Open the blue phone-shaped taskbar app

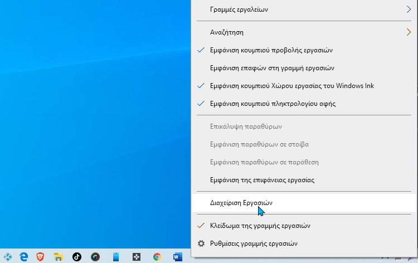116,257
